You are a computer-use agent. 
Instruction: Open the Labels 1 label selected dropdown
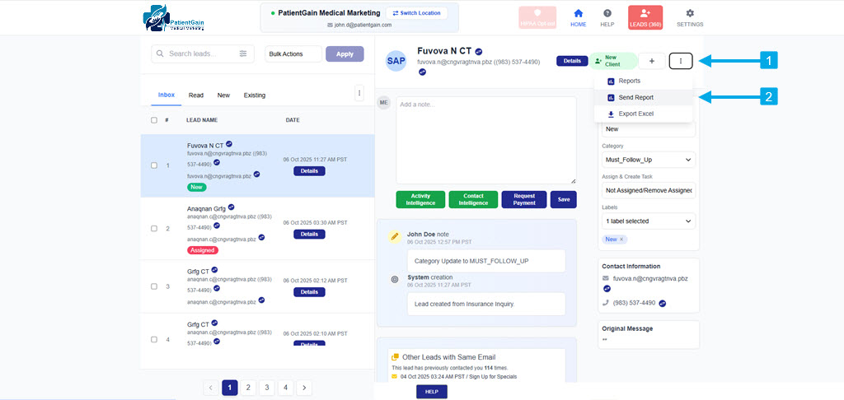pyautogui.click(x=649, y=221)
